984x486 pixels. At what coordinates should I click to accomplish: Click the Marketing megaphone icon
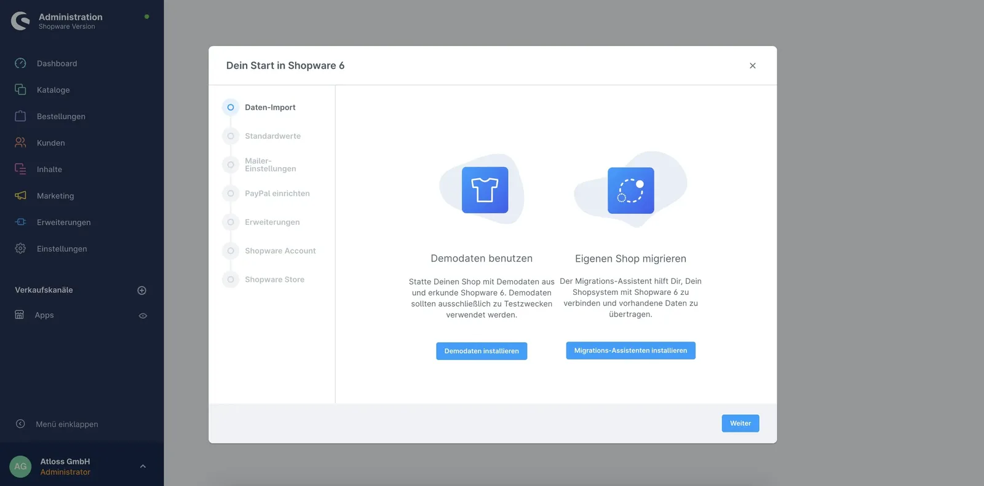tap(20, 195)
